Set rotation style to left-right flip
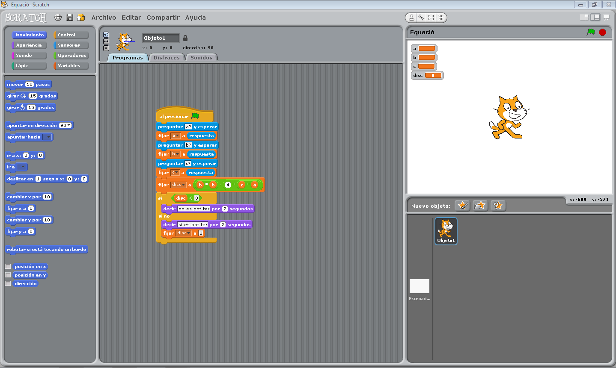 tap(106, 41)
